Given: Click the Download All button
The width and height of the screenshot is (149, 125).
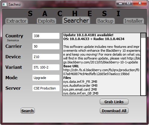Looking at the screenshot, I should click(x=114, y=111).
